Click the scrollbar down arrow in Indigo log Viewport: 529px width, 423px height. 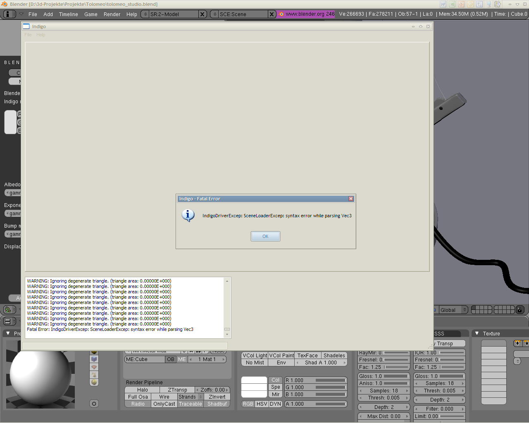(227, 334)
